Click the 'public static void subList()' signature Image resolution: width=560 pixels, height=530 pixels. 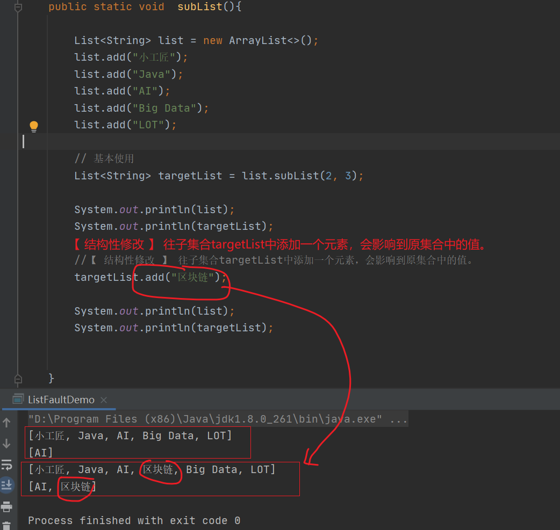pos(145,7)
